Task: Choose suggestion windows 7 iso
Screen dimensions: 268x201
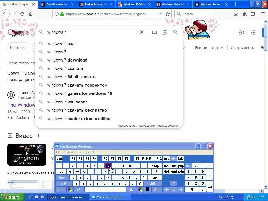Action: pos(109,44)
